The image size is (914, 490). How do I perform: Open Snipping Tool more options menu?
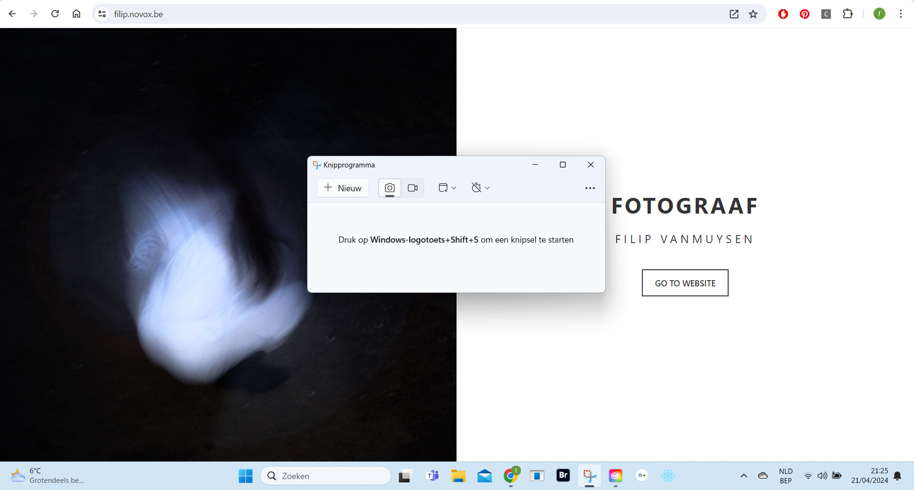click(x=590, y=188)
